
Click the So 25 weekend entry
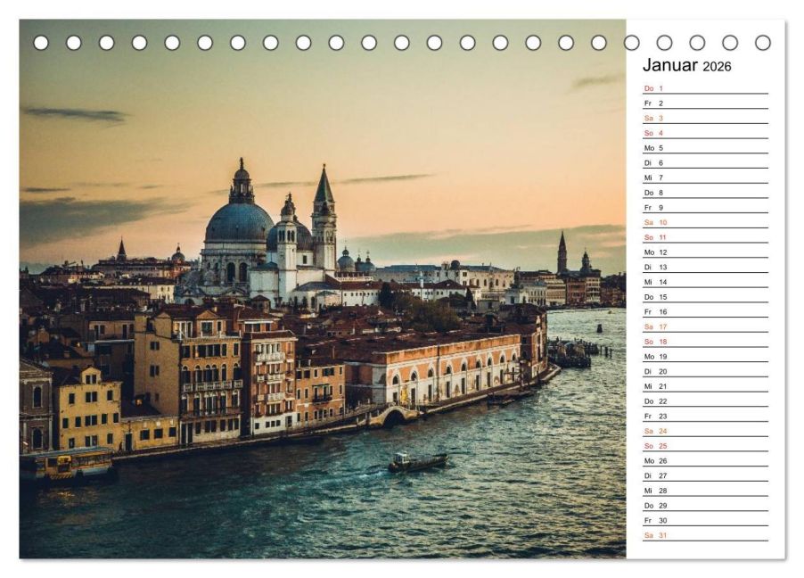[705, 446]
